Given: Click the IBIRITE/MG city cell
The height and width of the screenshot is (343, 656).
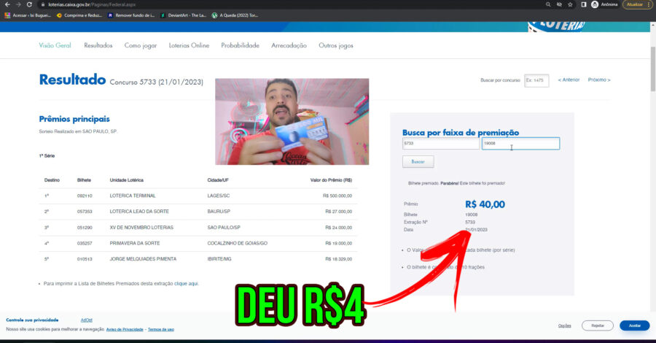Looking at the screenshot, I should tap(219, 259).
